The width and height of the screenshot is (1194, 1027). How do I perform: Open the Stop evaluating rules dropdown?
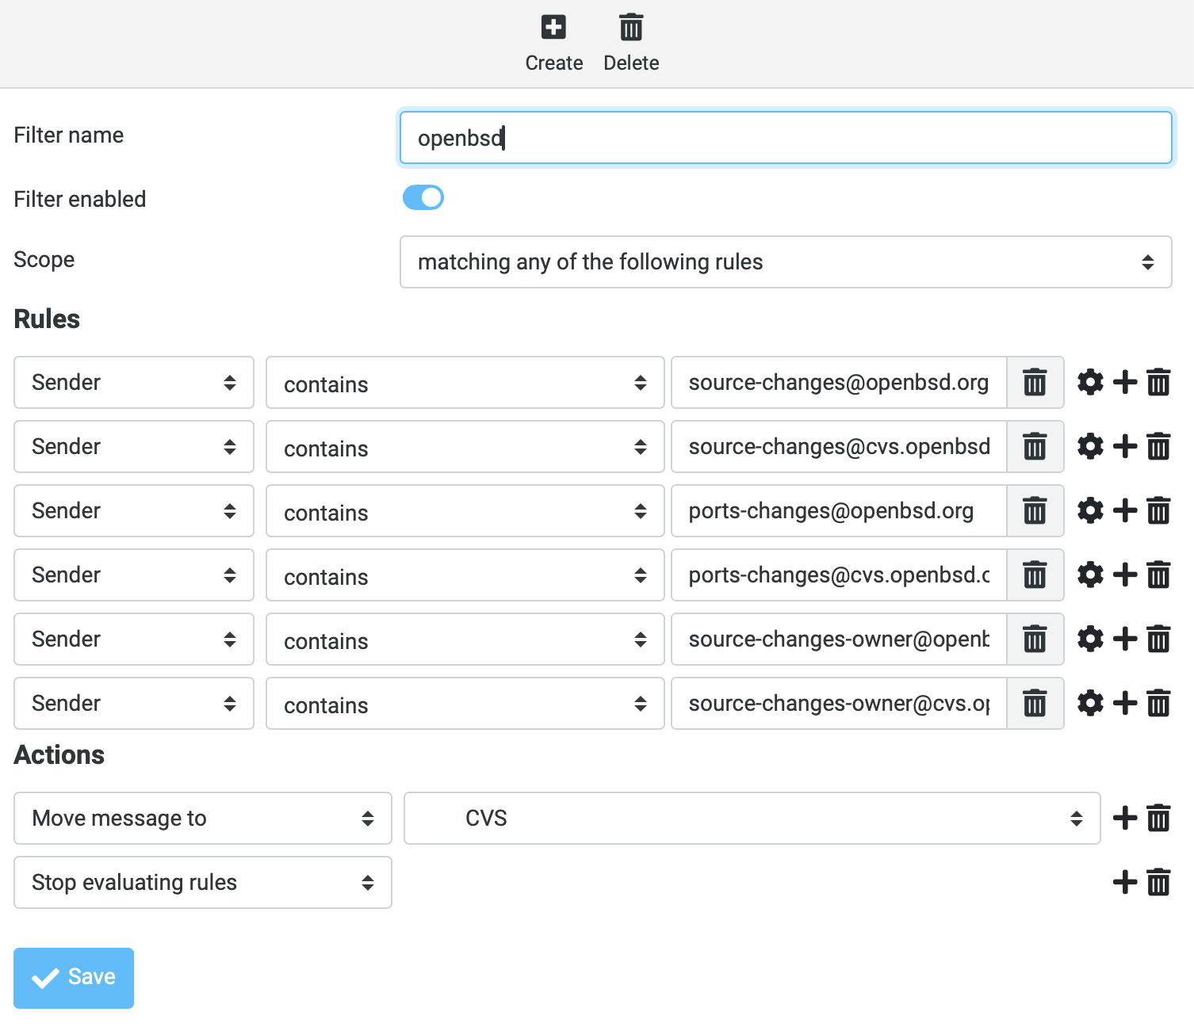pyautogui.click(x=203, y=882)
